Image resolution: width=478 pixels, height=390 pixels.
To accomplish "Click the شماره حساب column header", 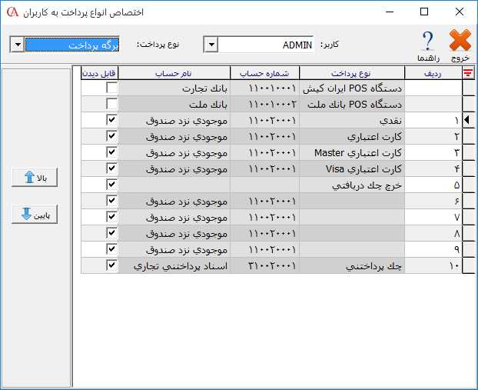I will (x=264, y=72).
